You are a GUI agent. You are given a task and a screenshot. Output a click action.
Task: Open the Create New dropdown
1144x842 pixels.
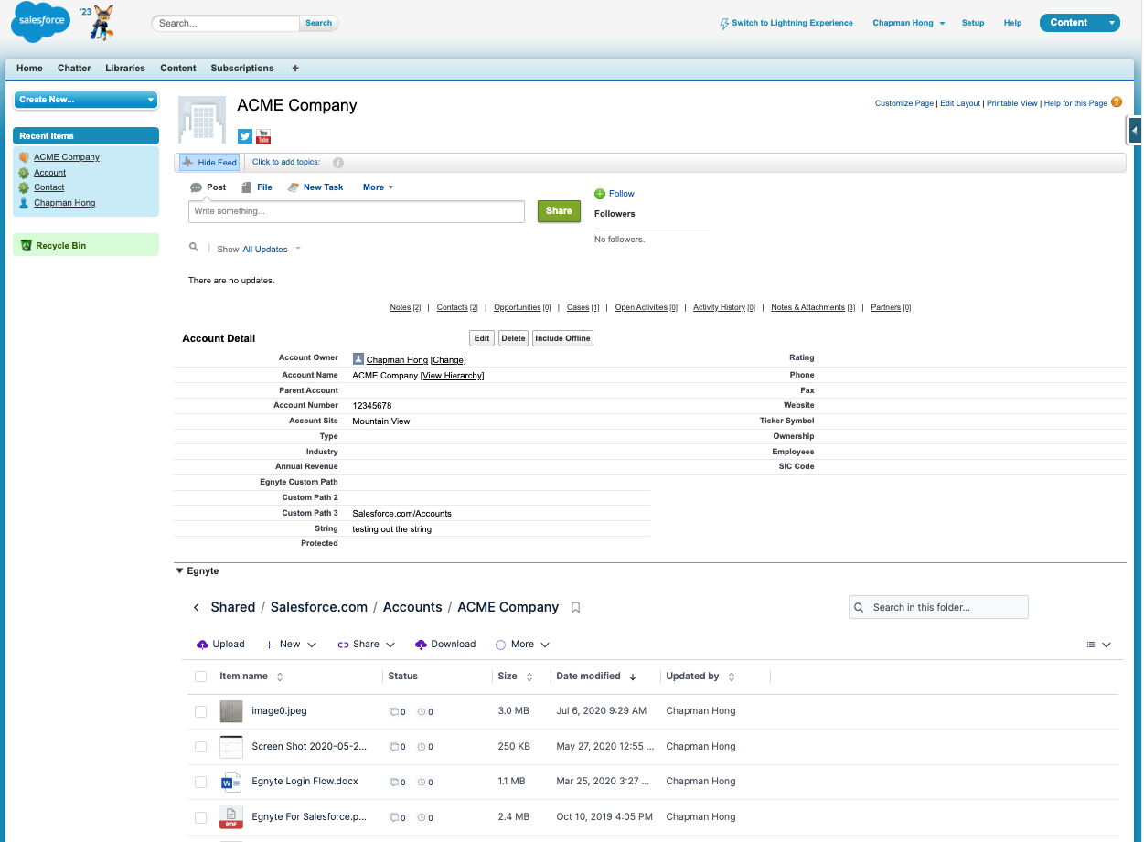86,100
